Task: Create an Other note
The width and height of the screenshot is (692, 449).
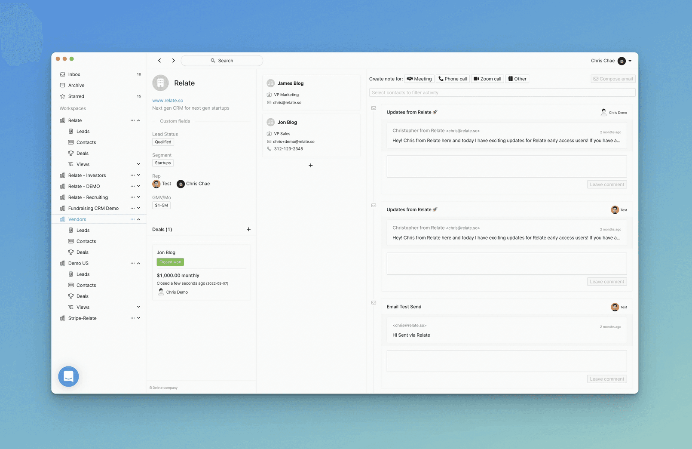Action: tap(517, 79)
